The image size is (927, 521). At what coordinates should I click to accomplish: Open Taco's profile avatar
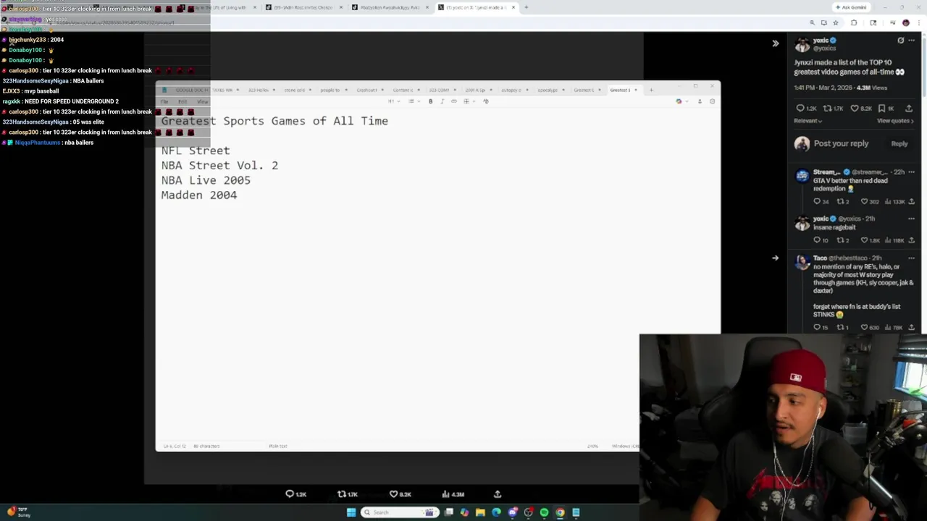pyautogui.click(x=802, y=262)
